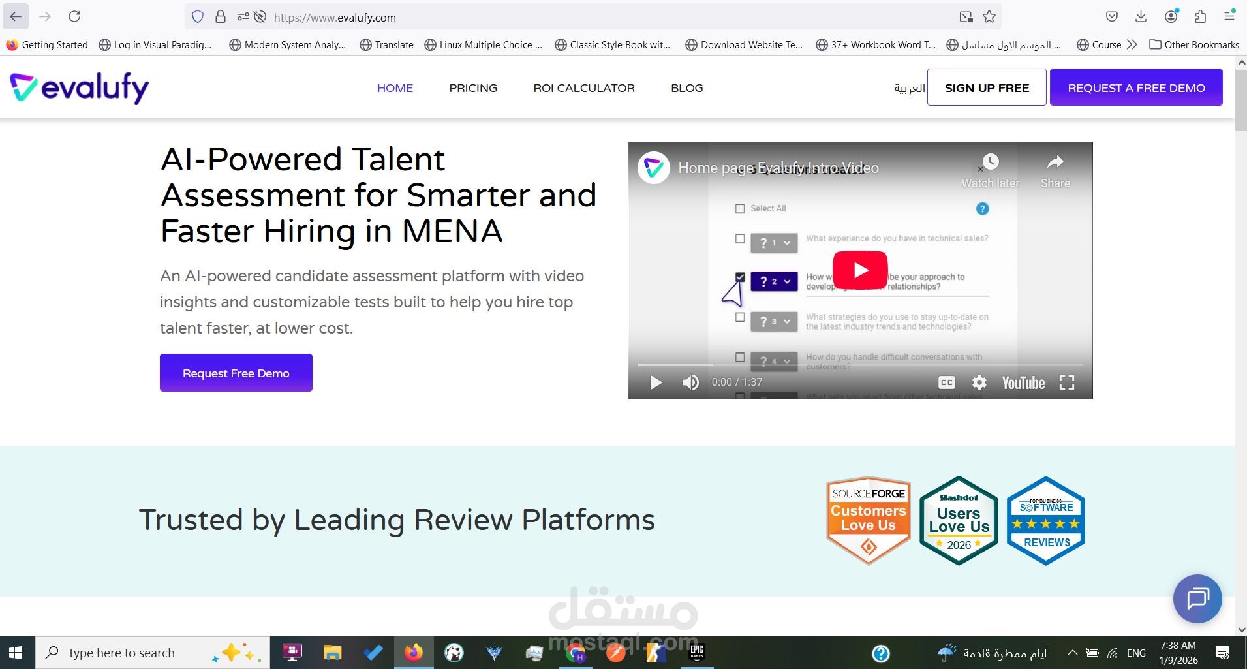The image size is (1247, 669).
Task: Open the Translate bookmark
Action: (x=386, y=44)
